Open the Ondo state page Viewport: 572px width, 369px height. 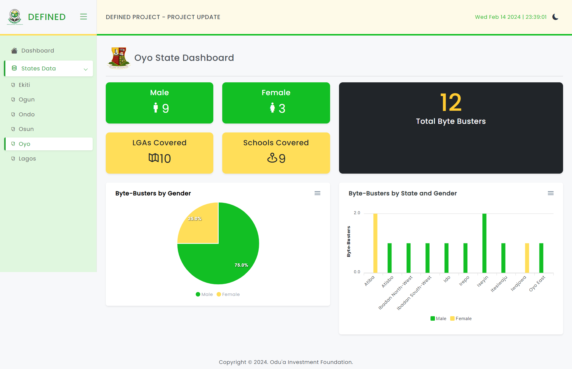click(x=26, y=114)
